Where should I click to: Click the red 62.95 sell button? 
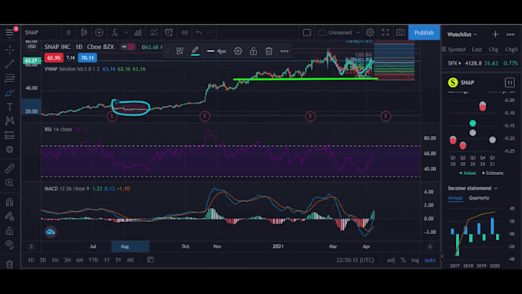click(x=54, y=58)
